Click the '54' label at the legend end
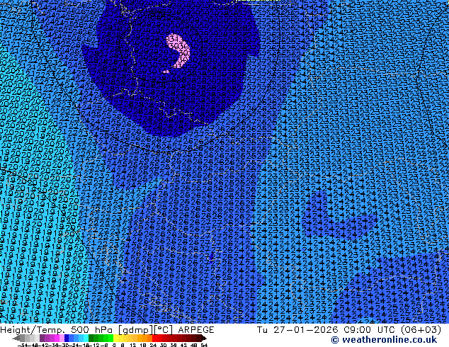This screenshot has width=449, height=347. (x=204, y=345)
